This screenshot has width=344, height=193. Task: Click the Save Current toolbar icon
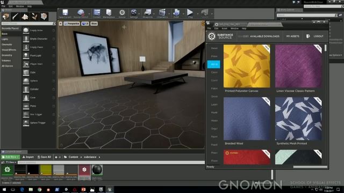click(65, 13)
